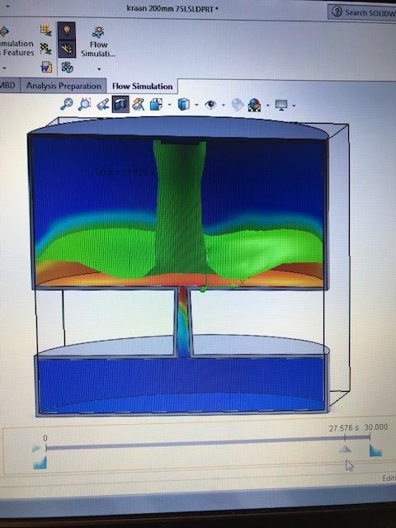Screen dimensions: 396x528
Task: Expand the View Orientation dropdown arrow
Action: [x=169, y=105]
